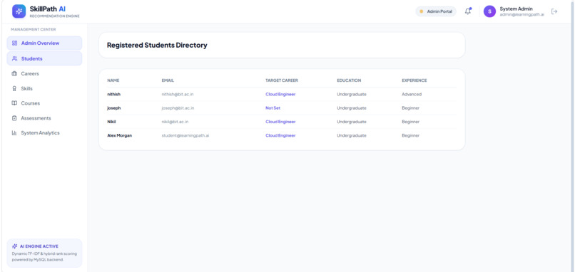Screen dimensions: 575x272
Task: Select the student name nithish
Action: click(x=113, y=95)
